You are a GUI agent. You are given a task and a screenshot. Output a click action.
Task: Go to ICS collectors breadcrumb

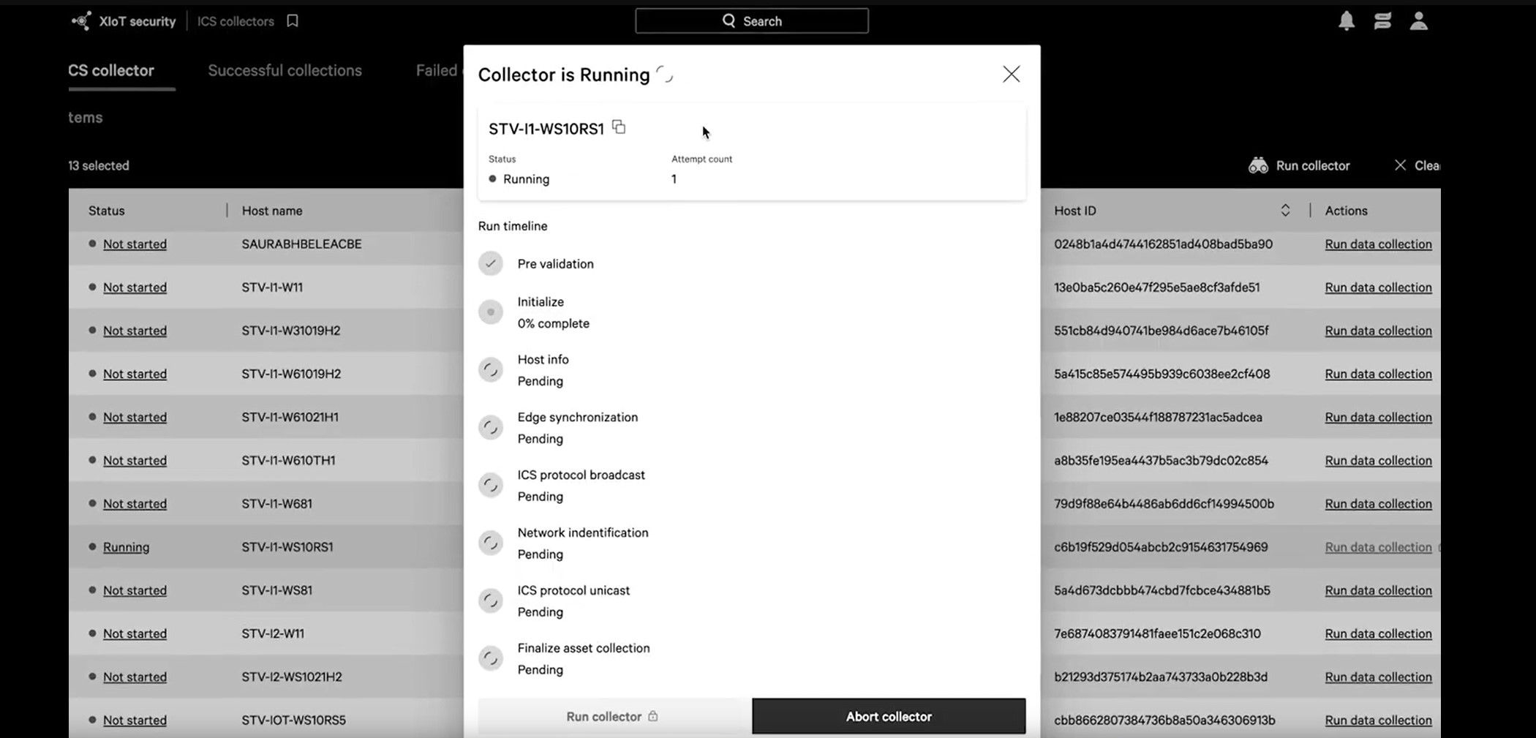tap(236, 21)
